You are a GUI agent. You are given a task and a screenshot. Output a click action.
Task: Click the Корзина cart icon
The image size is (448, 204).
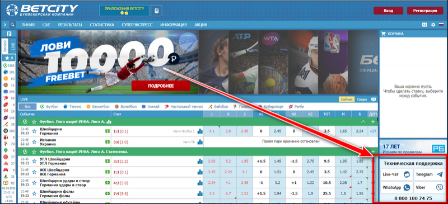384,34
